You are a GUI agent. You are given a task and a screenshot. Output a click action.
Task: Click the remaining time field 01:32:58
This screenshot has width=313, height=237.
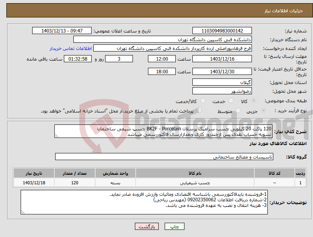78,59
